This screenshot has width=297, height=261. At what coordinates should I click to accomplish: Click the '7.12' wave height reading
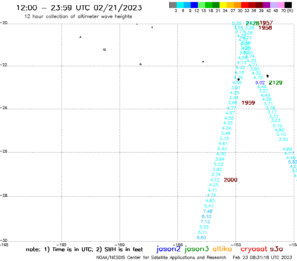(205, 222)
